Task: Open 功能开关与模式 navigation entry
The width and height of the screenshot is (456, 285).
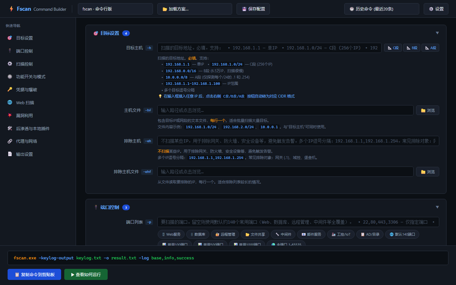Action: [38, 77]
